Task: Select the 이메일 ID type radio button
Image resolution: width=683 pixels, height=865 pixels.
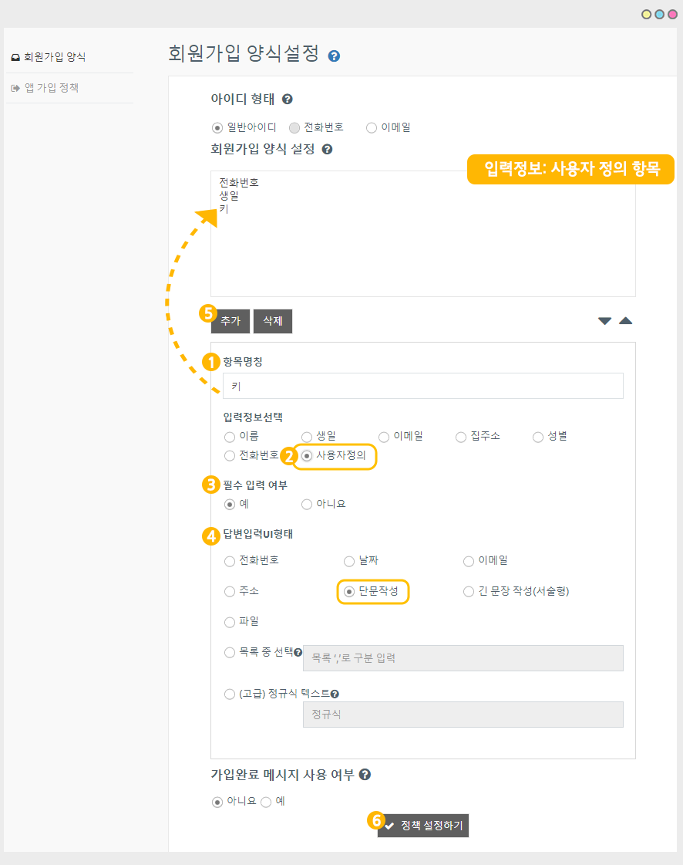Action: [x=372, y=128]
